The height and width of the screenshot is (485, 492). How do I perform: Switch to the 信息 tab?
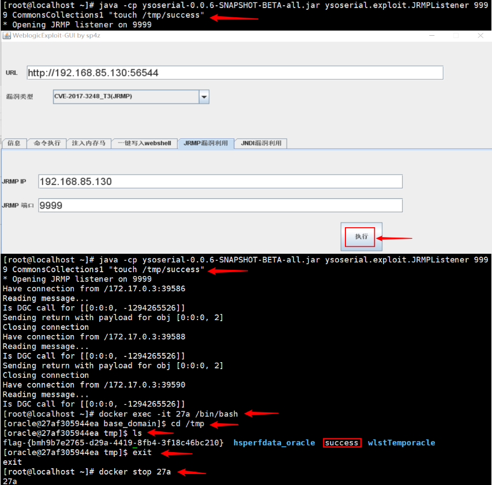[x=14, y=144]
